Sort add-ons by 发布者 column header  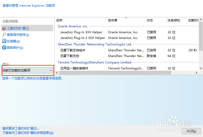click(x=126, y=20)
